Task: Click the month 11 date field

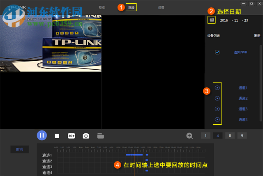Action: pyautogui.click(x=236, y=21)
